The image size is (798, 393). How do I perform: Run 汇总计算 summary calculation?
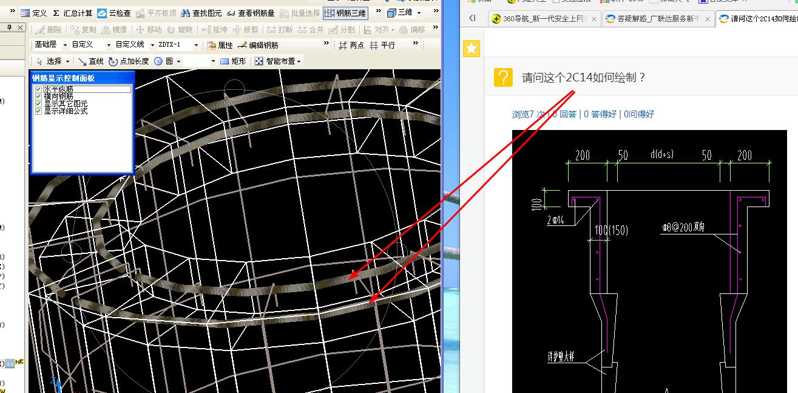(x=72, y=13)
